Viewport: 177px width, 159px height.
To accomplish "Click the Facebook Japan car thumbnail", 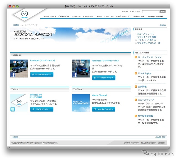I will tap(19, 69).
